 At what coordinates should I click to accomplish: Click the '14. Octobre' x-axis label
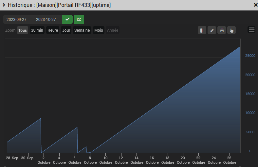coord(137,160)
